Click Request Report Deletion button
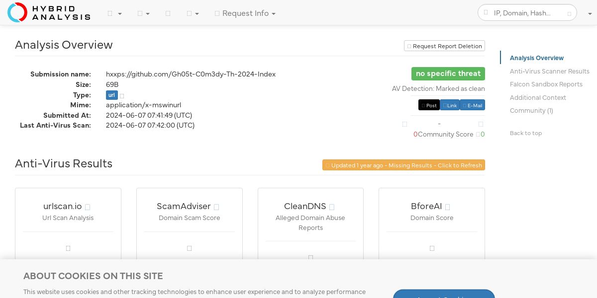 444,46
